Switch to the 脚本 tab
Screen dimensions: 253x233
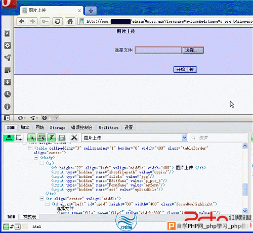point(25,127)
